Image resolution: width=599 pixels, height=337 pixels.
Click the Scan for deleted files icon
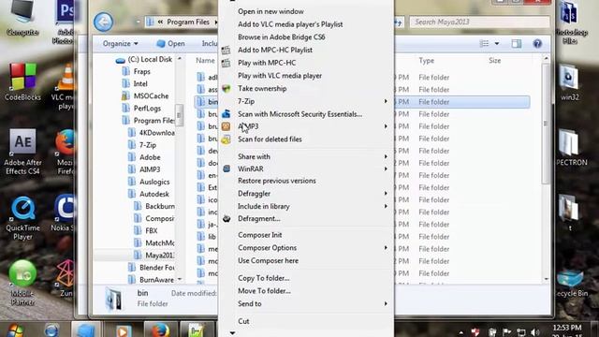(226, 139)
